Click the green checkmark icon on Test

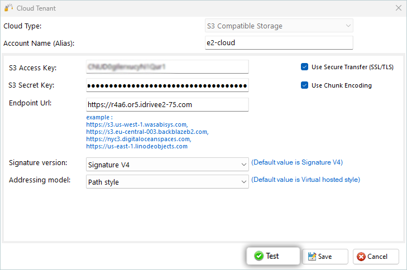[x=258, y=256]
